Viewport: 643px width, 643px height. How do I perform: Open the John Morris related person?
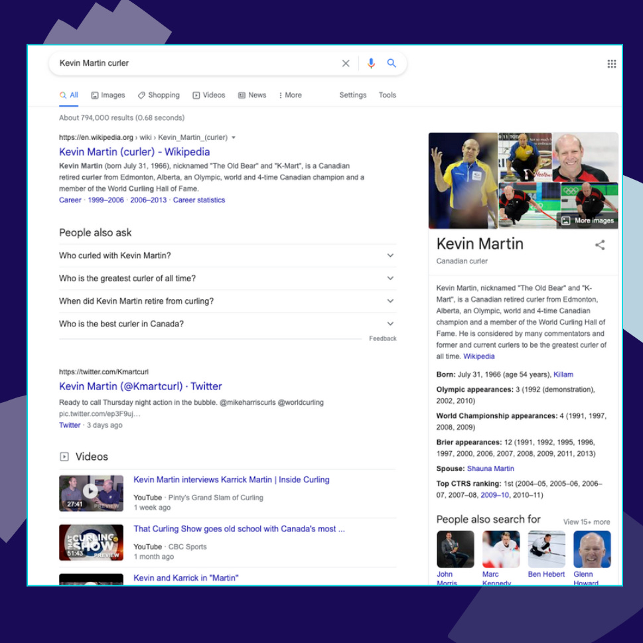pyautogui.click(x=455, y=557)
